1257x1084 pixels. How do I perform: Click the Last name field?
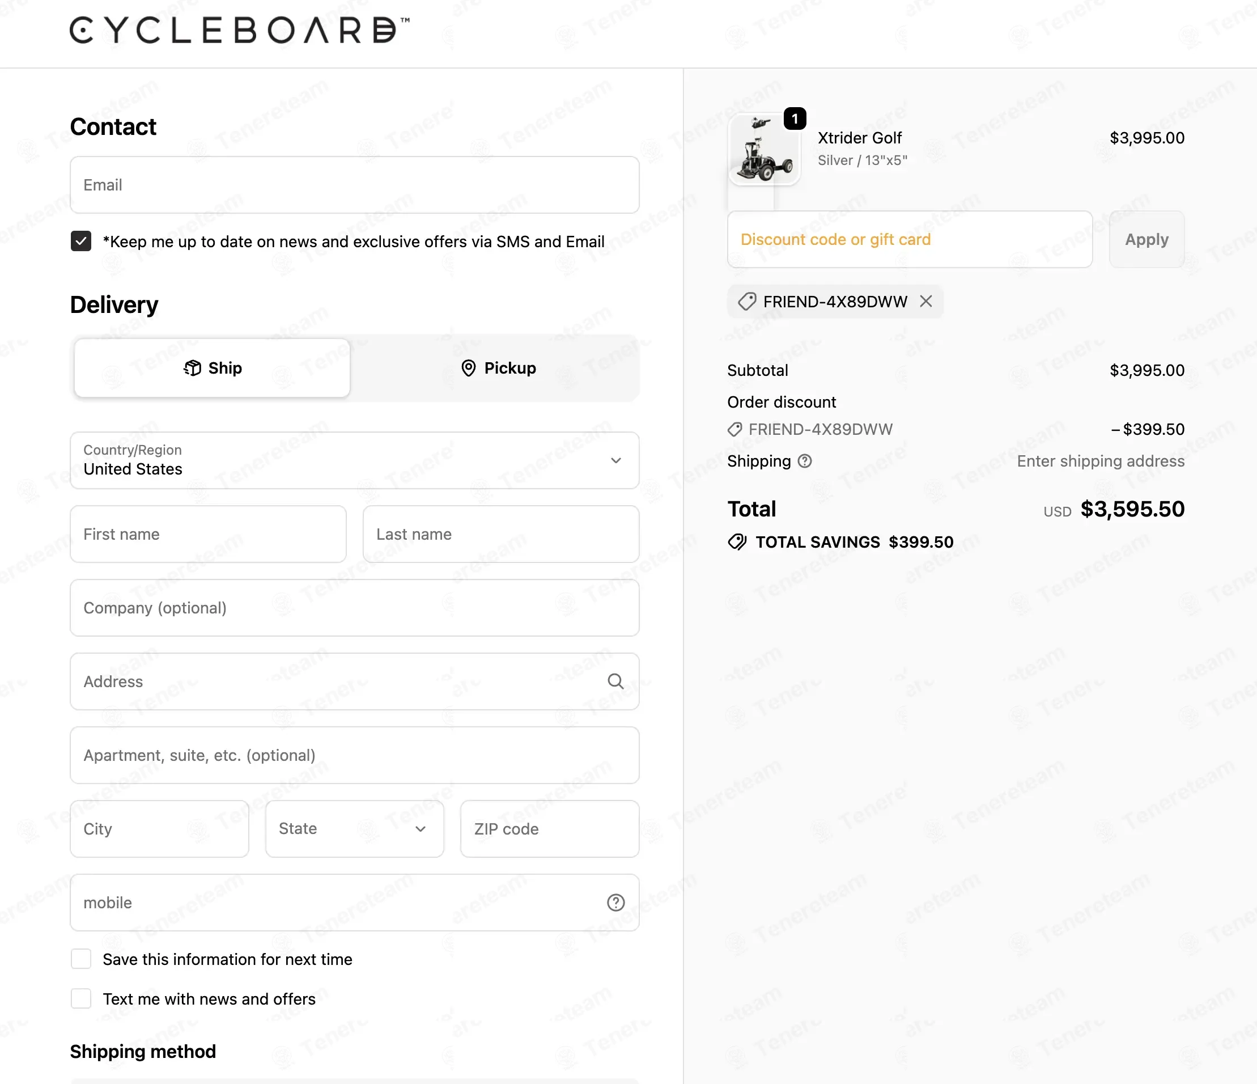coord(501,534)
